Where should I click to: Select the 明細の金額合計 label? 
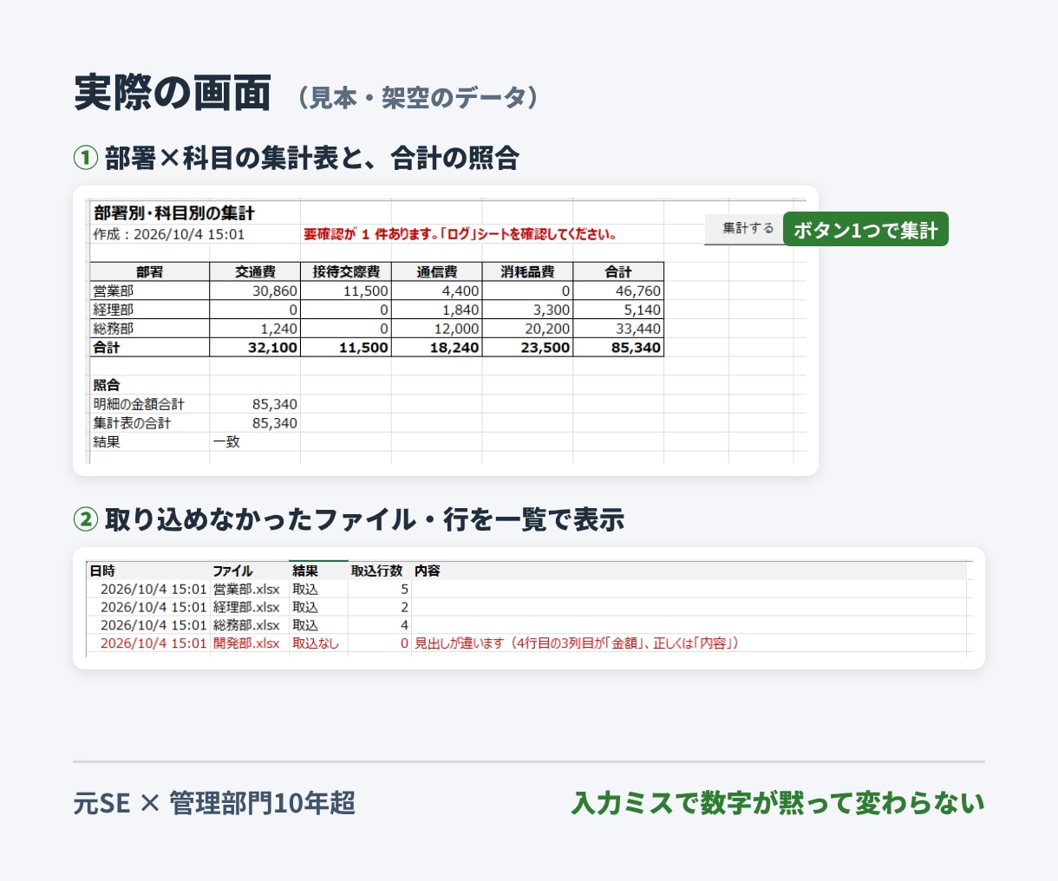pos(139,404)
